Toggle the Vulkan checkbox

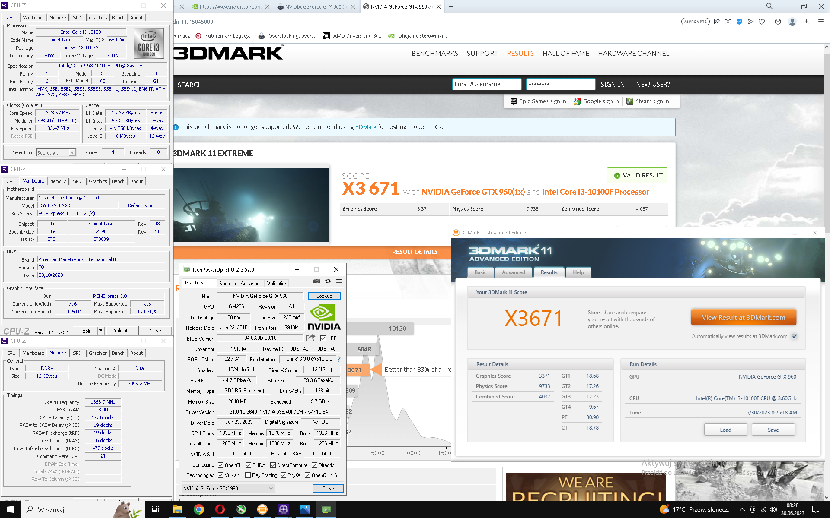point(220,475)
